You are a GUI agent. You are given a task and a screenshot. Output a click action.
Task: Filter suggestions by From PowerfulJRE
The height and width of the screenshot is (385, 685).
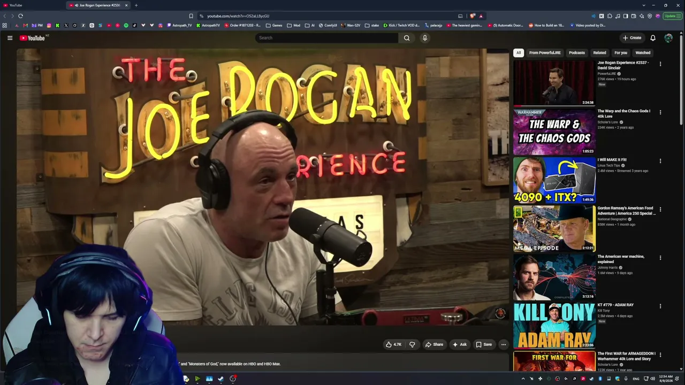(x=545, y=53)
